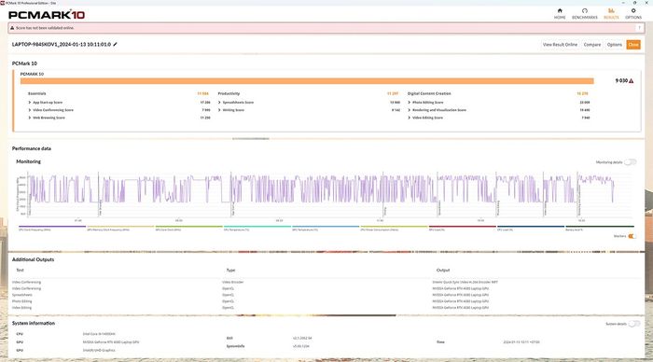Go to the Benchmarks tab
653x362 pixels.
[585, 14]
